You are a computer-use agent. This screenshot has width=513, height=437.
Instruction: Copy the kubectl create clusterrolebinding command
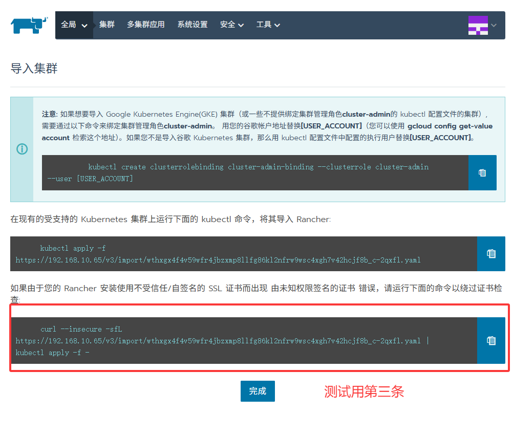click(482, 173)
